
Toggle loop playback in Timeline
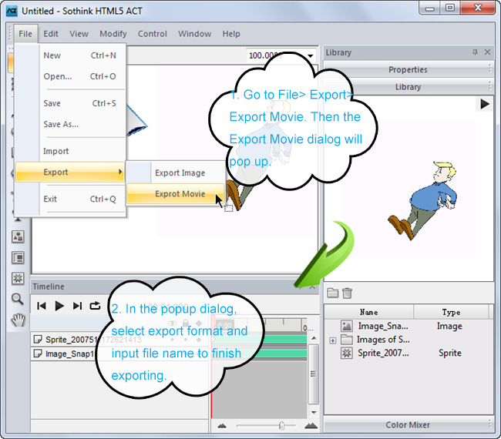(95, 306)
